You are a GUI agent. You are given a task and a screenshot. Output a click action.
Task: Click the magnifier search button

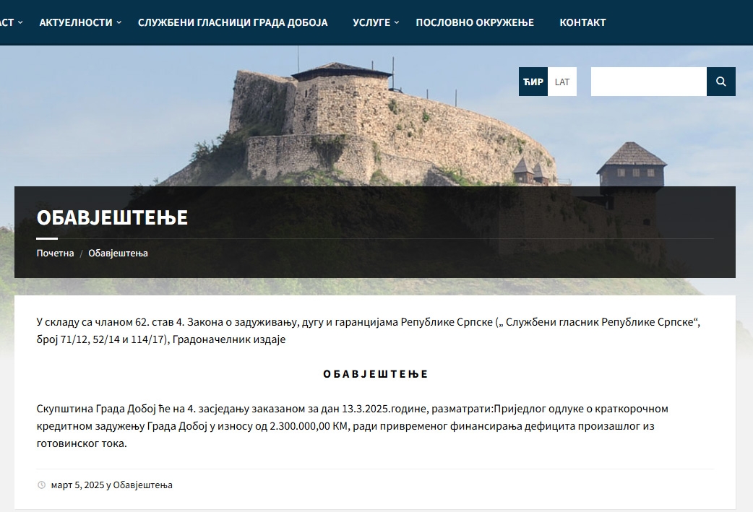720,82
